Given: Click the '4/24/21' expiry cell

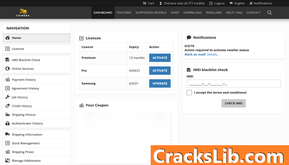Looking at the screenshot, I should 137,71.
